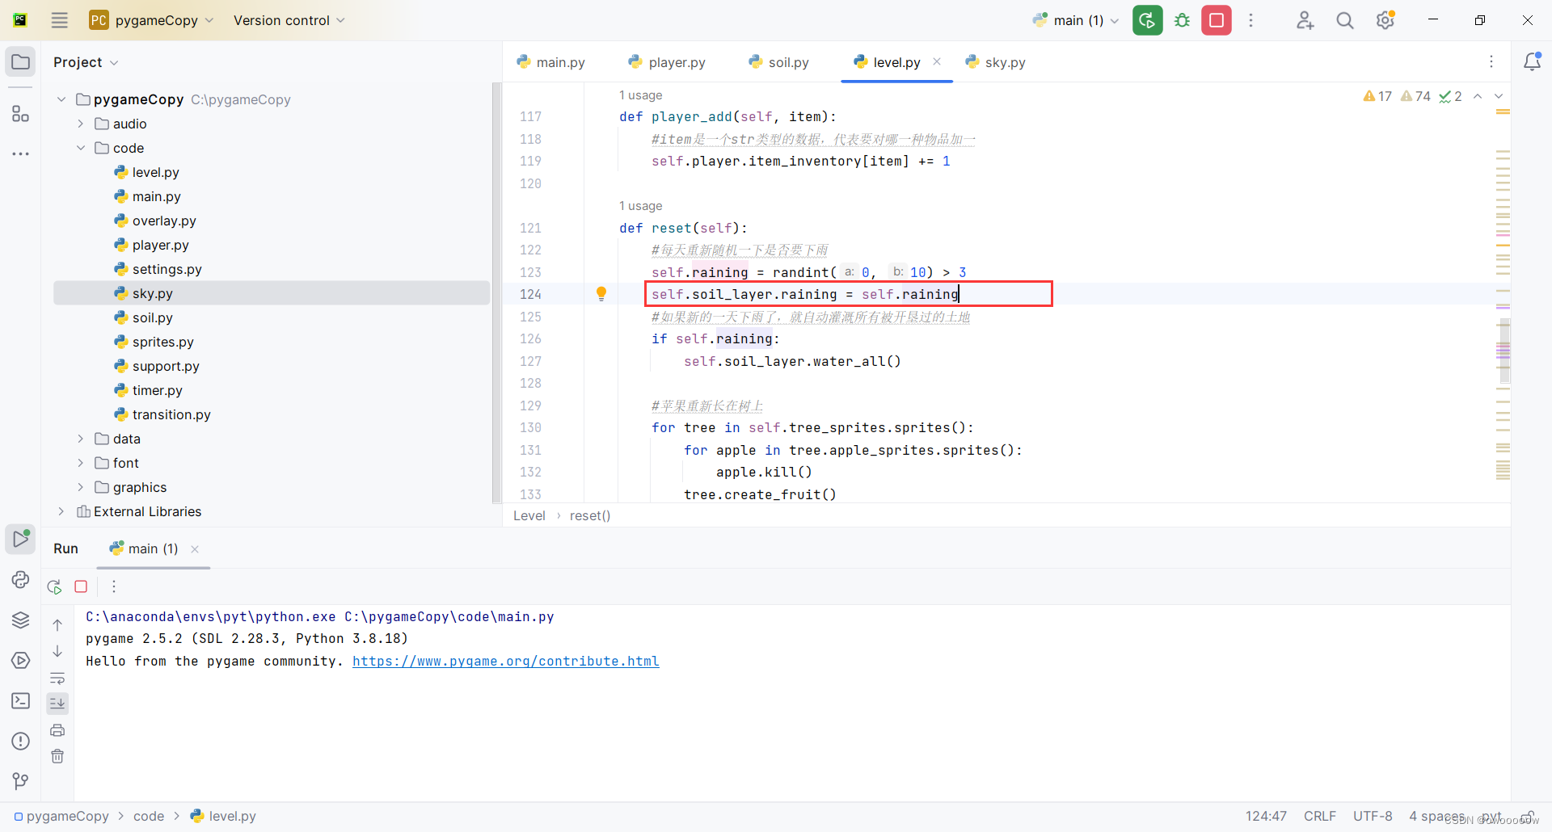Open the Version control dropdown
This screenshot has height=832, width=1552.
pos(289,20)
